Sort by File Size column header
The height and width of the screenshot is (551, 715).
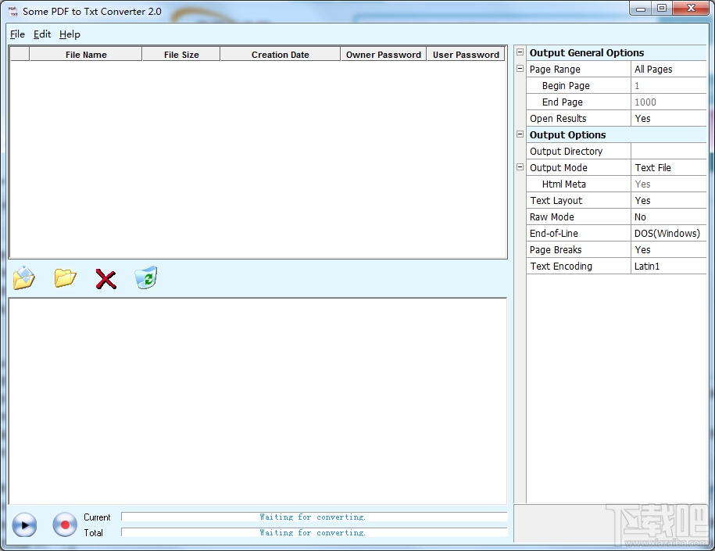coord(181,54)
